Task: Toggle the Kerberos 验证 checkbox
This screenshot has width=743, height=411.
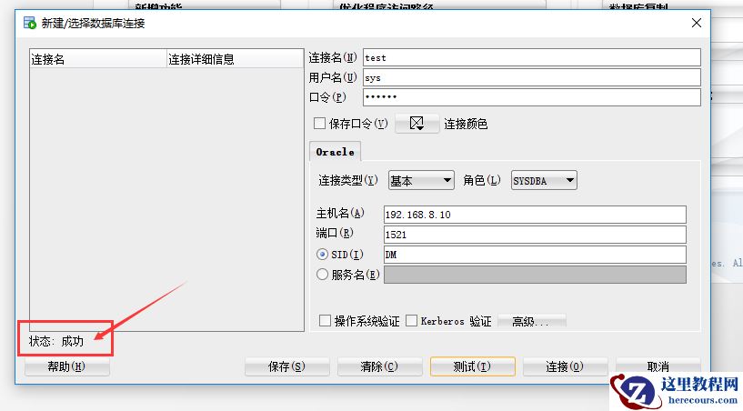Action: point(412,321)
